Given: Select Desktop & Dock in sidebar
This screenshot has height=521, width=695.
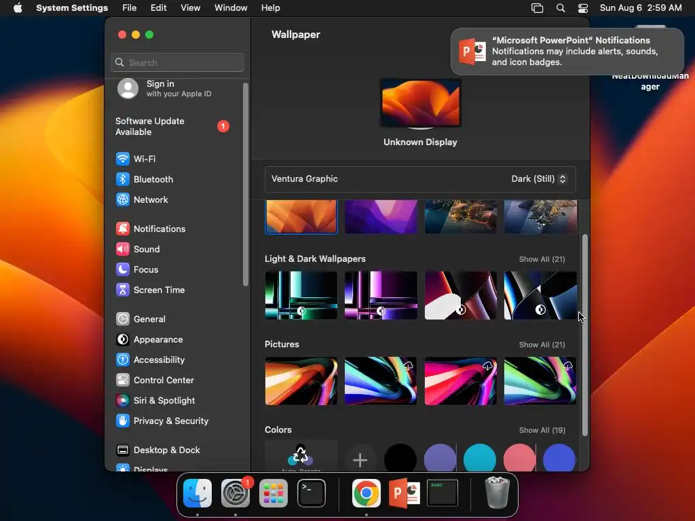Looking at the screenshot, I should 157,450.
